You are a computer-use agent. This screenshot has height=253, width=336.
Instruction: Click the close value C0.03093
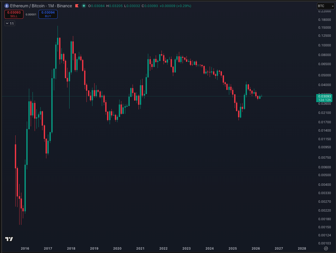(x=150, y=6)
